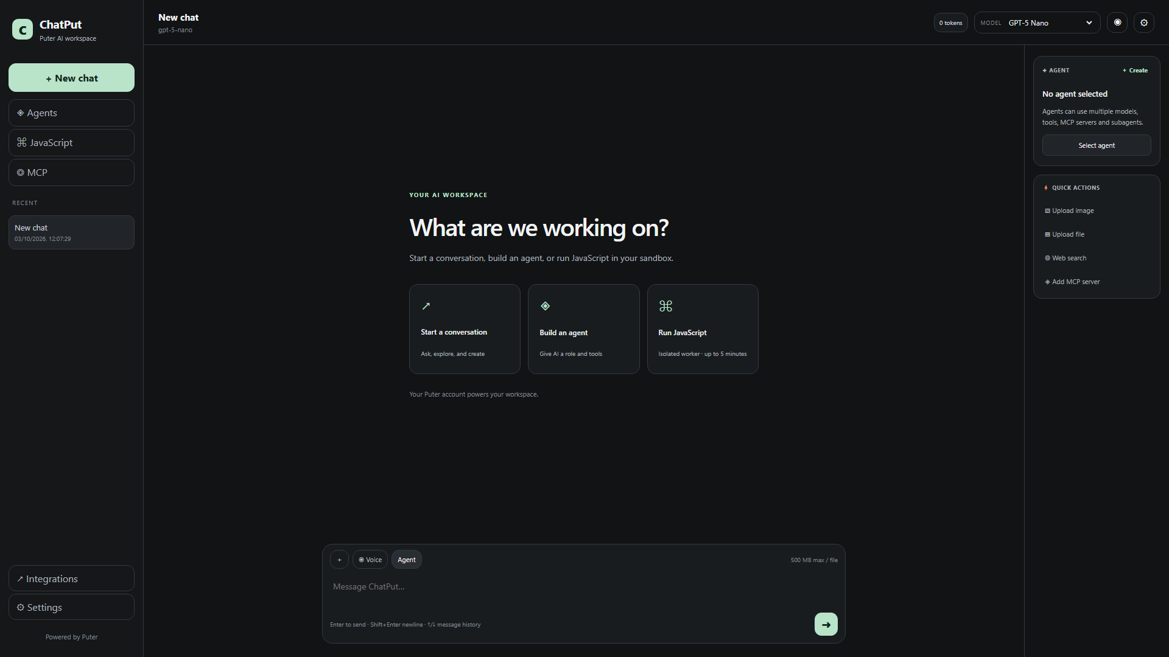Screen dimensions: 1169x657
Task: Select the Start a conversation card
Action: (465, 329)
